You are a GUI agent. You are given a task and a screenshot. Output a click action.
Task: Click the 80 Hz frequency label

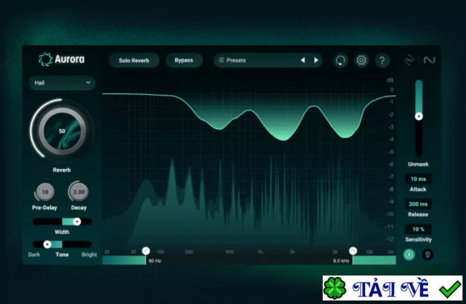click(155, 261)
